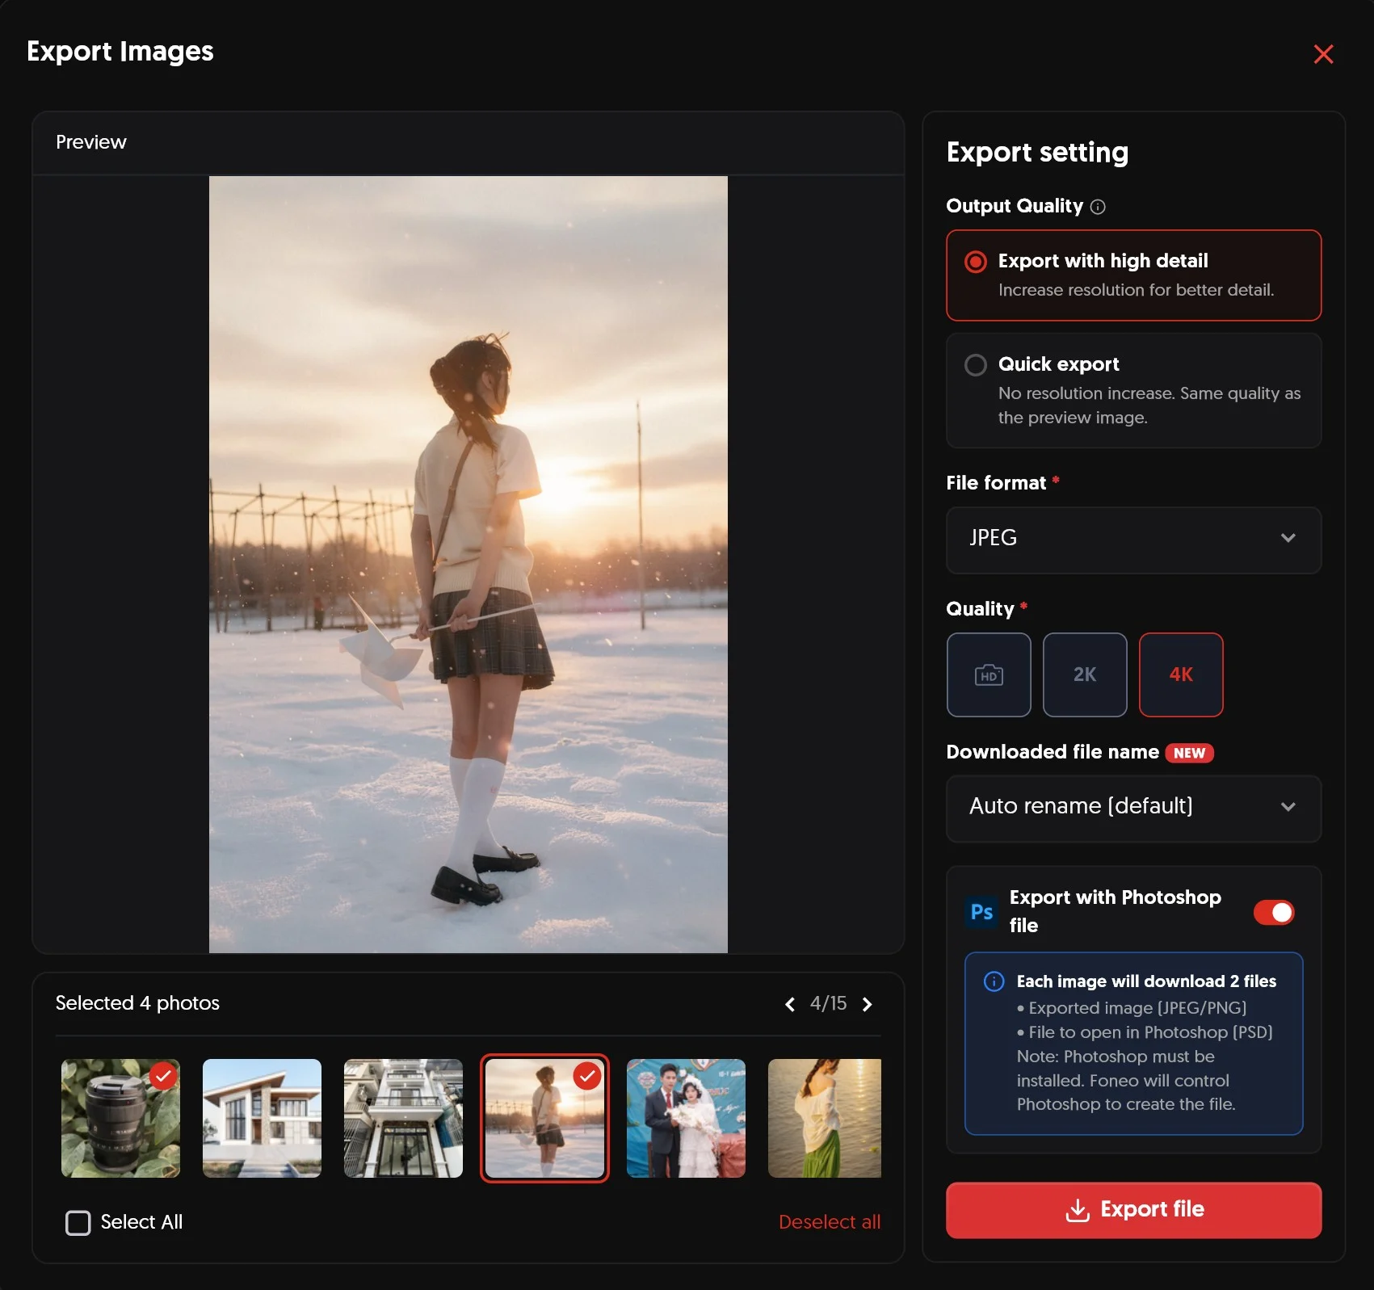Select the girl in snow thumbnail

(544, 1118)
